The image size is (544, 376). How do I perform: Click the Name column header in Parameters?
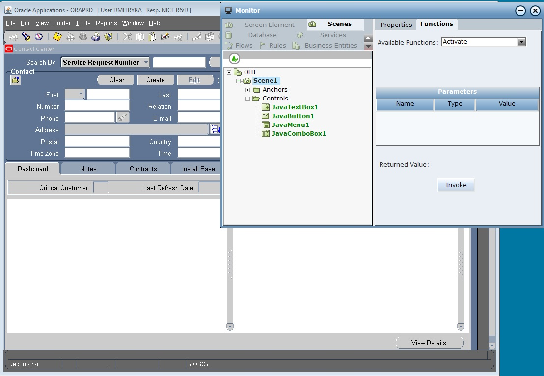(x=405, y=104)
